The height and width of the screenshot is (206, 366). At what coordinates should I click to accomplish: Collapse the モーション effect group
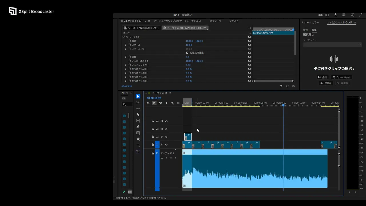[x=124, y=37]
